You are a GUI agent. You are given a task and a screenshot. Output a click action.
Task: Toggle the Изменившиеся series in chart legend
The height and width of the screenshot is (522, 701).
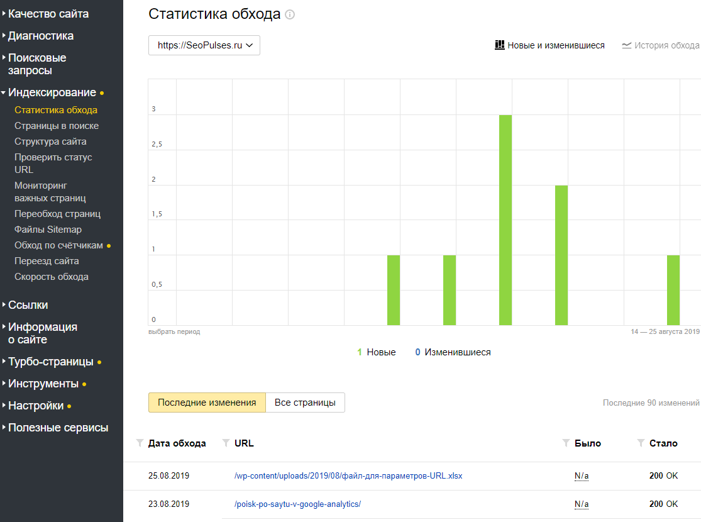click(453, 352)
